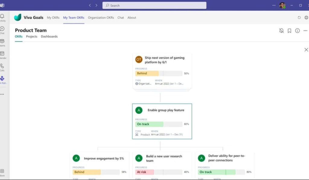Switch to My OKRs tab

[53, 17]
